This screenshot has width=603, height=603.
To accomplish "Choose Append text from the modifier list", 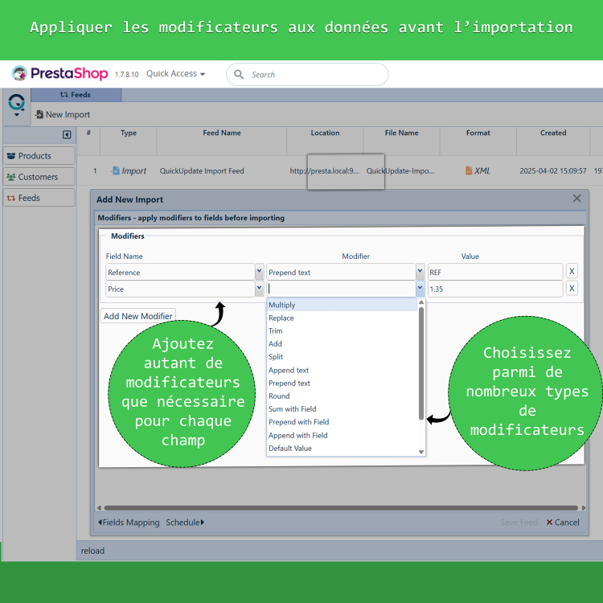I will (342, 371).
